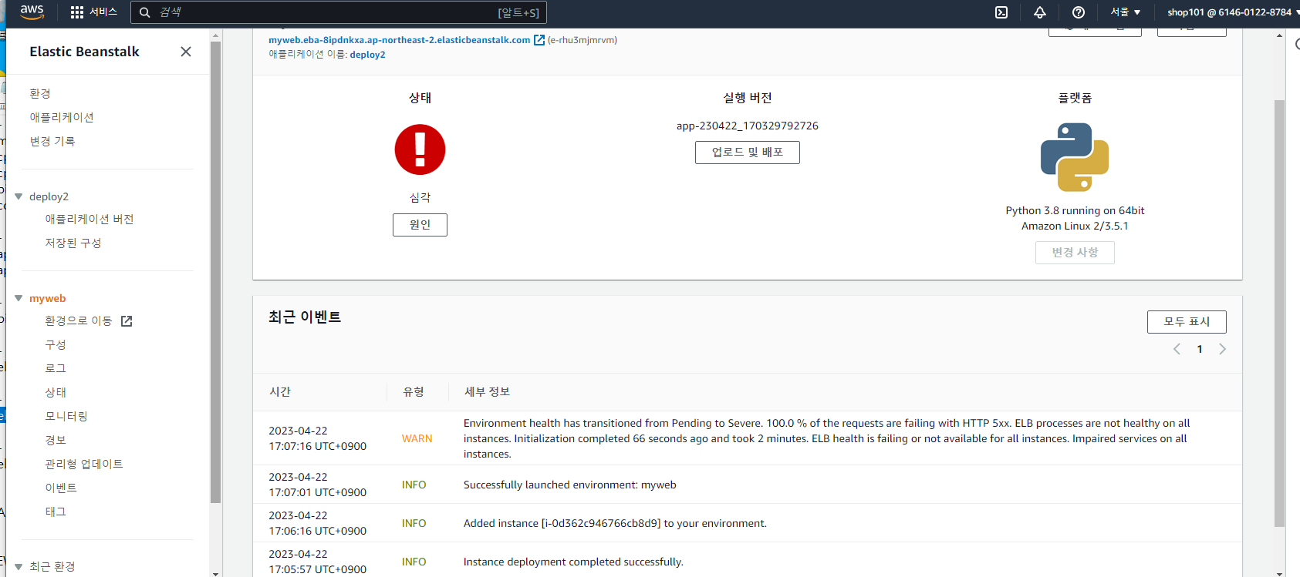The image size is (1300, 577).
Task: Open the Seoul region dropdown
Action: [x=1125, y=12]
